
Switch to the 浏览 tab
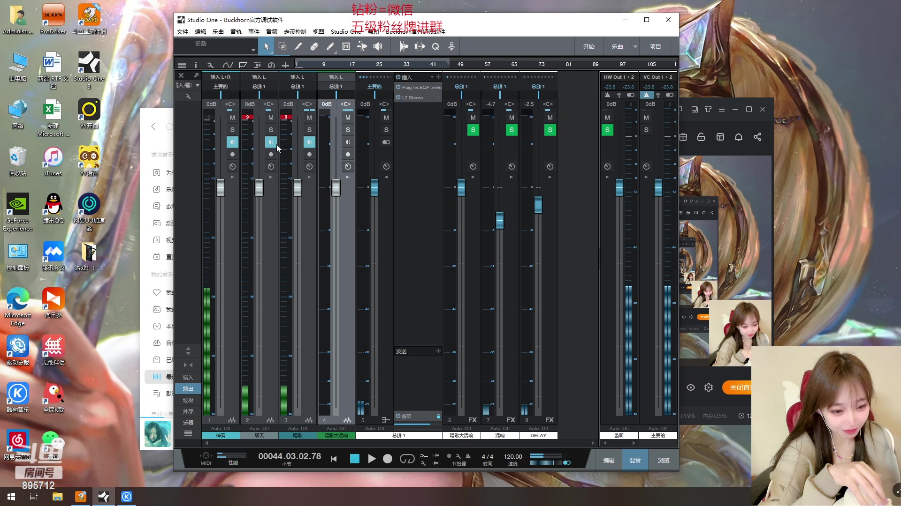click(664, 460)
